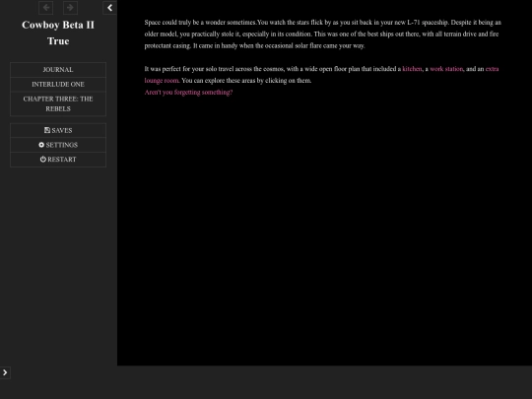This screenshot has height=399, width=532.
Task: Collapse the sidebar with the chevron toggle
Action: tap(109, 8)
